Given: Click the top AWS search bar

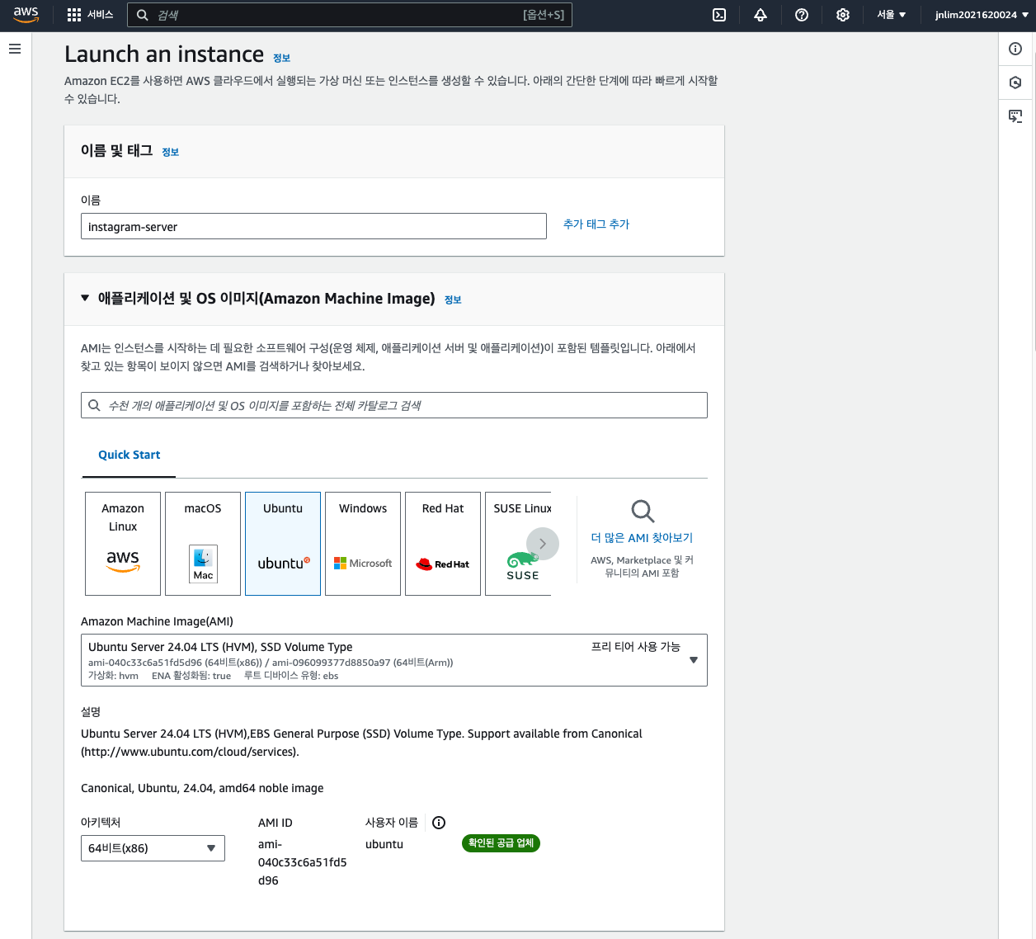Looking at the screenshot, I should pyautogui.click(x=350, y=15).
